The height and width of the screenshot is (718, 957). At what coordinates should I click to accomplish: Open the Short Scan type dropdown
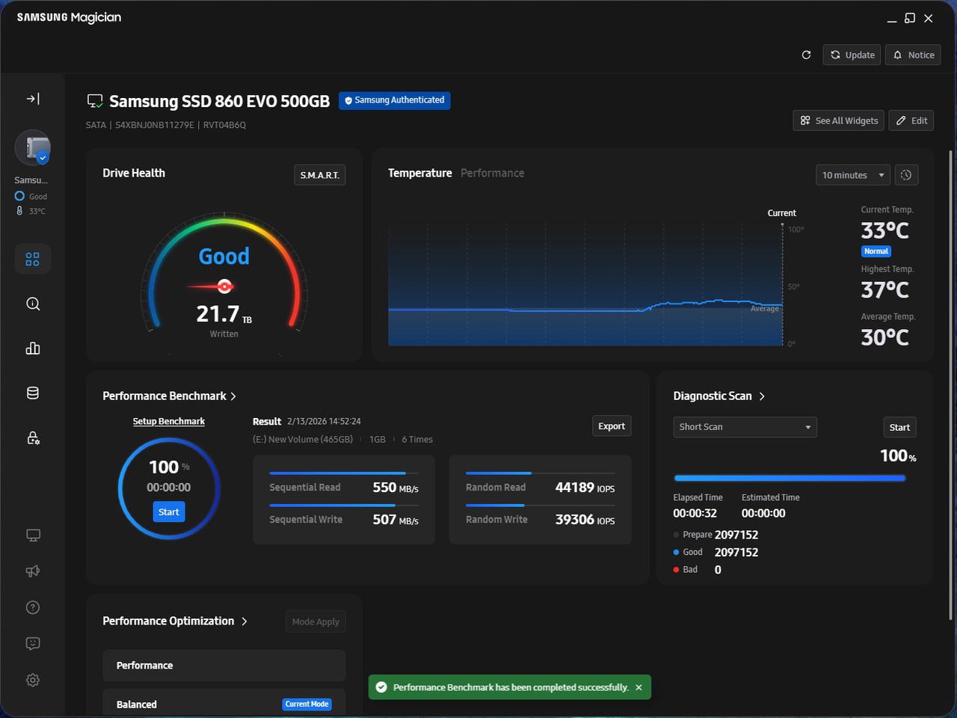745,427
